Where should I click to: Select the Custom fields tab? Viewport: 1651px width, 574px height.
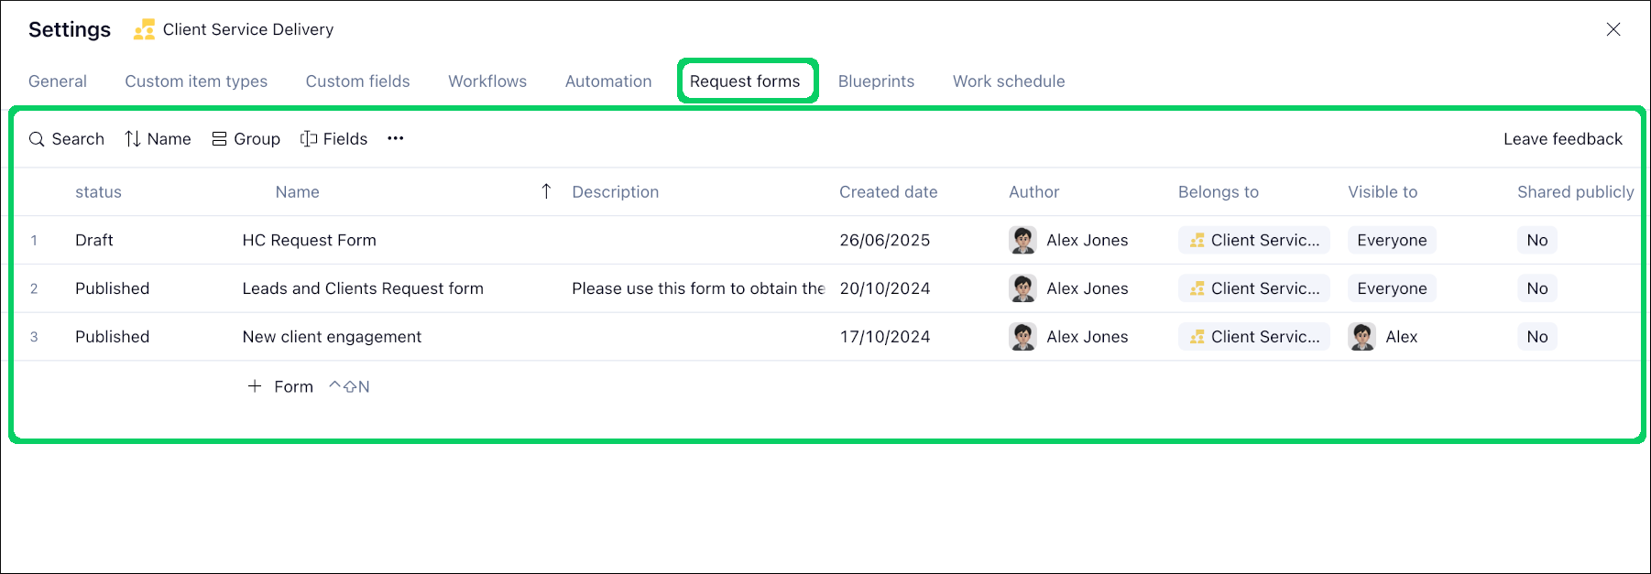pyautogui.click(x=357, y=81)
